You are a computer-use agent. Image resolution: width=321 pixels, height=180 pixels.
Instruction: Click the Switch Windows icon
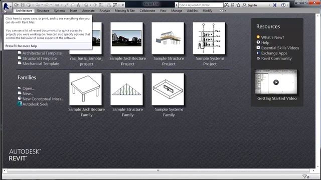pos(115,5)
